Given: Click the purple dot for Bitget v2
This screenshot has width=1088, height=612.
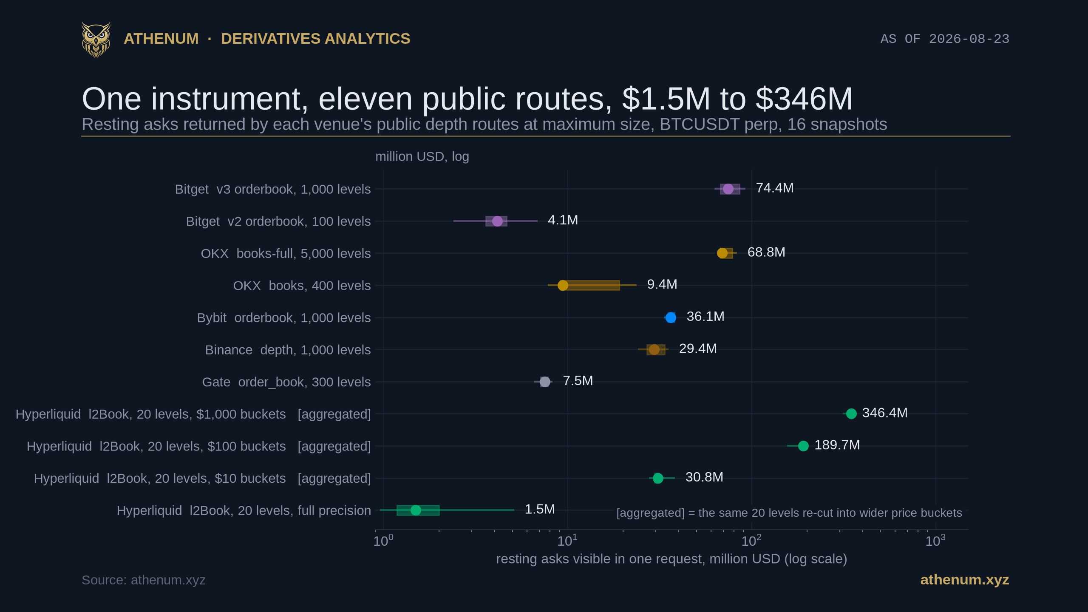Looking at the screenshot, I should (497, 221).
